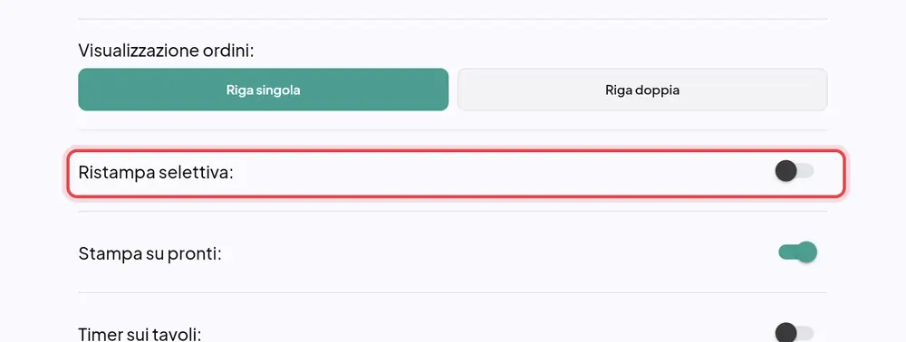Turn on the Timer sui tavoli toggle
The image size is (906, 342).
point(795,333)
